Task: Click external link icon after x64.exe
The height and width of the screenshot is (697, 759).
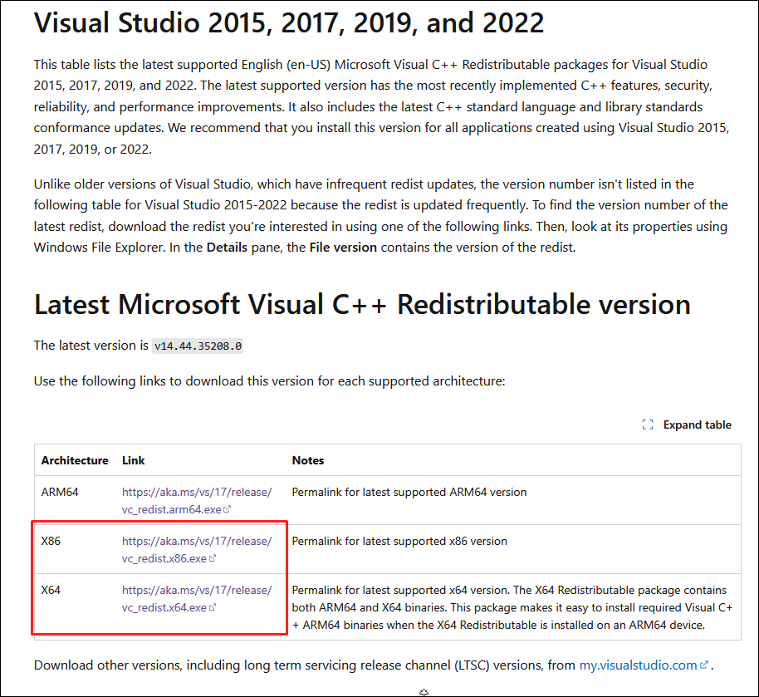Action: (x=212, y=607)
